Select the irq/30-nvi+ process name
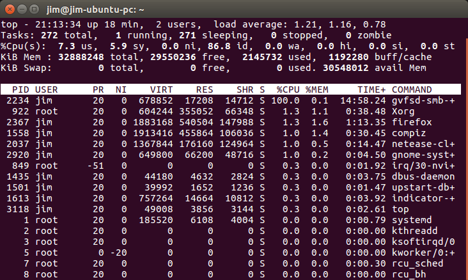The width and height of the screenshot is (468, 280). coord(423,166)
